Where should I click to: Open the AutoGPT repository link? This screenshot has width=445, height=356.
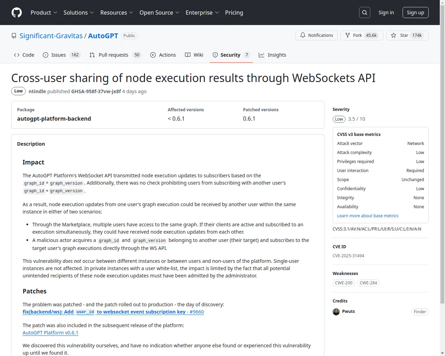pos(103,36)
